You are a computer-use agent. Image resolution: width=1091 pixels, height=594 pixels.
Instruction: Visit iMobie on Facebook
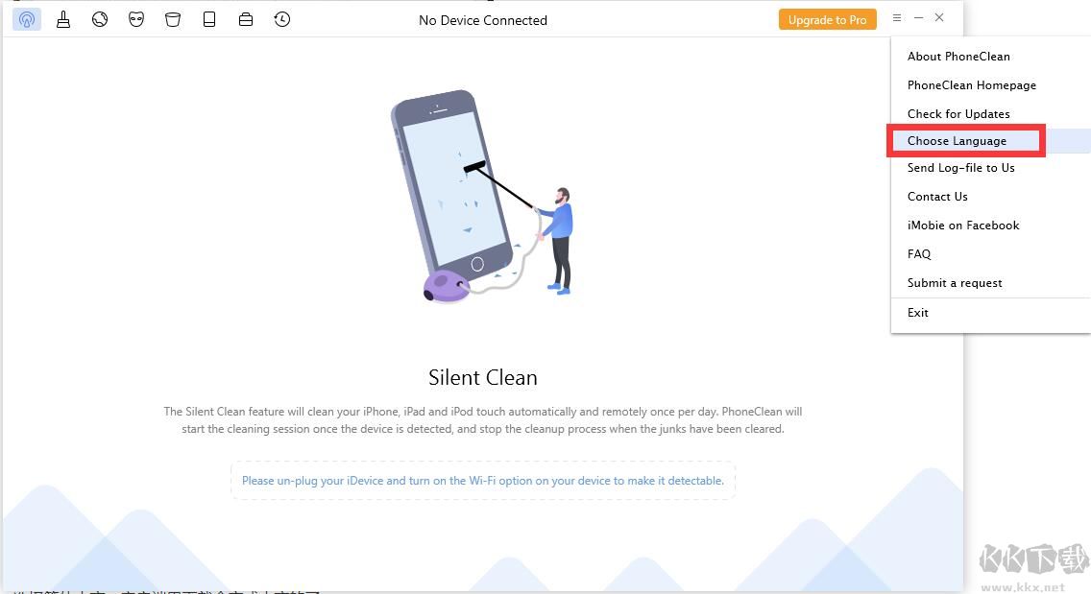[x=963, y=225]
